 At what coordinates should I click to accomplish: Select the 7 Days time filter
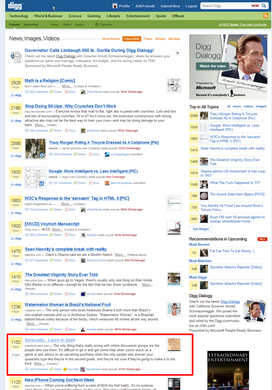pyautogui.click(x=147, y=39)
